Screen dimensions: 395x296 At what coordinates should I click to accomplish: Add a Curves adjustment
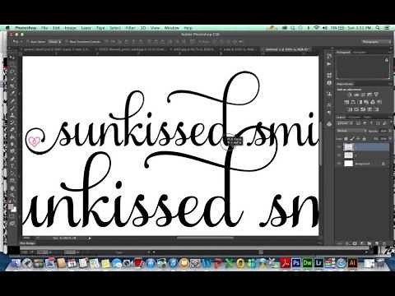pos(363,95)
